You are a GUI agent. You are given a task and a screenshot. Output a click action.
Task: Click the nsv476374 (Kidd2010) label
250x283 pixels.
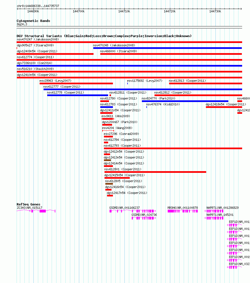(x=163, y=104)
